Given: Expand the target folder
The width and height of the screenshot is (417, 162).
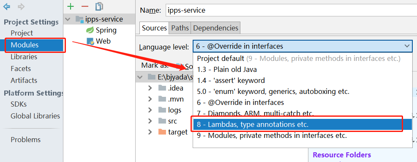Looking at the screenshot, I should click(x=150, y=132).
